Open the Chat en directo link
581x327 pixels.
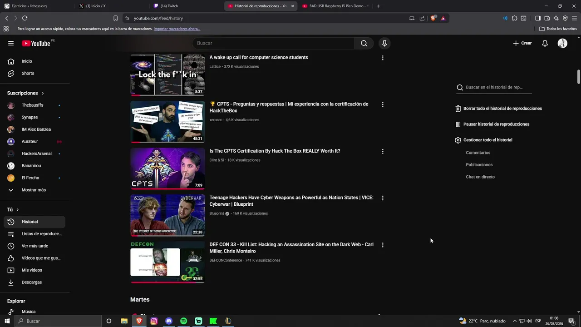pyautogui.click(x=480, y=177)
